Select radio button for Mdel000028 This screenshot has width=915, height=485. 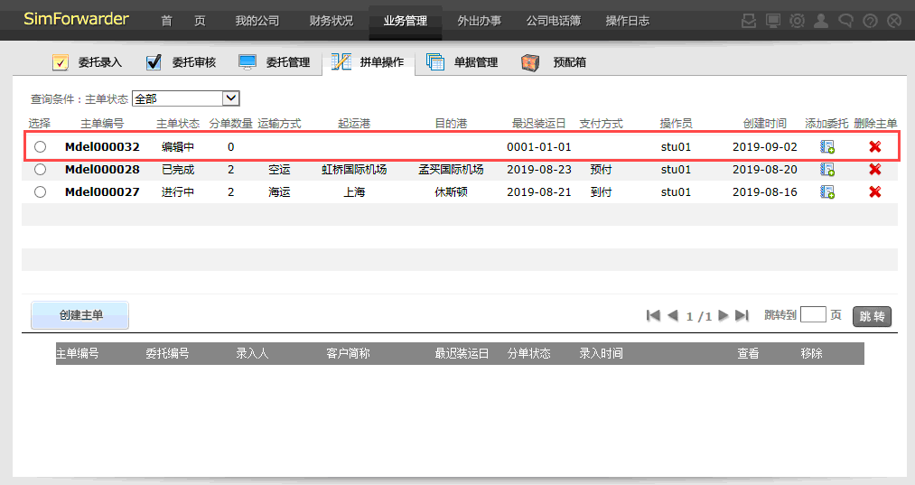(x=40, y=169)
